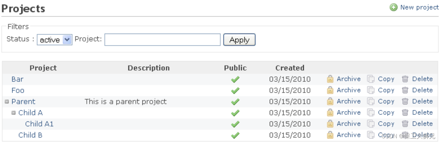Click the Copy icon in Child A1 row
The image size is (440, 142).
[x=371, y=124]
